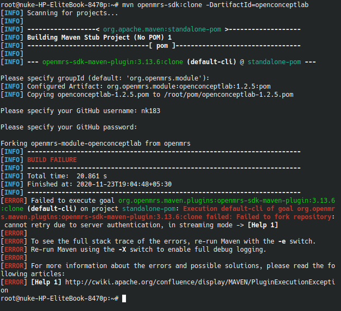
Task: Click the Total time 20.861 s line
Action: [x=67, y=176]
